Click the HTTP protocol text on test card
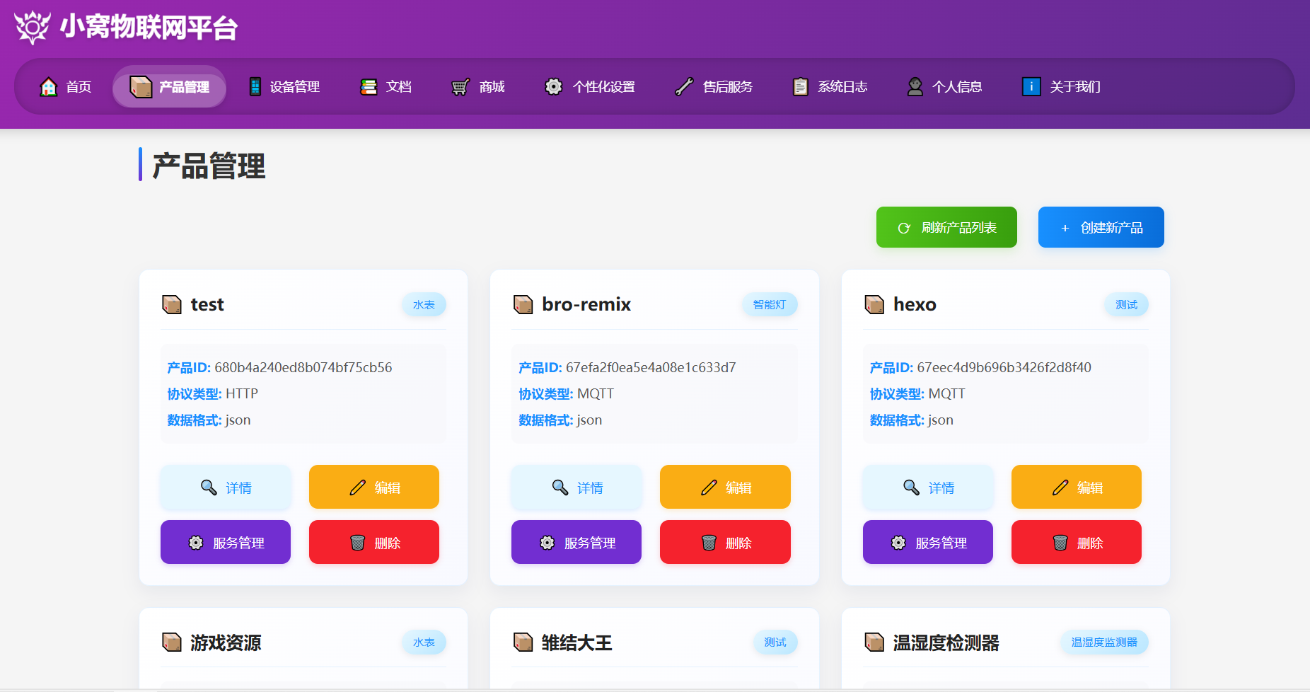1310x692 pixels. pyautogui.click(x=242, y=393)
